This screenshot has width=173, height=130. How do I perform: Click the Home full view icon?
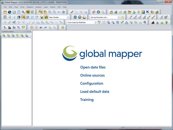pyautogui.click(x=63, y=12)
